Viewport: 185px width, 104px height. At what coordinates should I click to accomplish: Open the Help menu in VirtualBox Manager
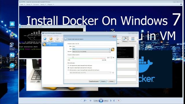click(56, 36)
